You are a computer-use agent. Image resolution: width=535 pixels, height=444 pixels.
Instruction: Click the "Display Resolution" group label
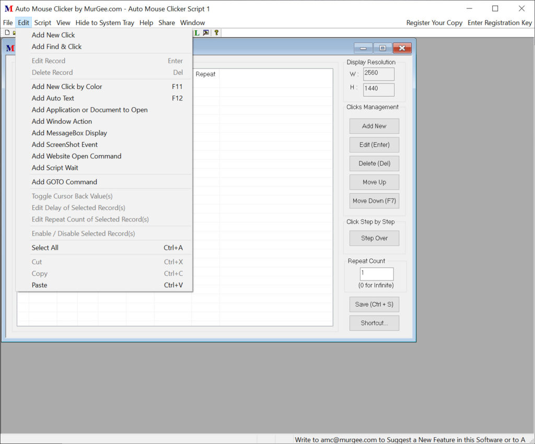[371, 62]
